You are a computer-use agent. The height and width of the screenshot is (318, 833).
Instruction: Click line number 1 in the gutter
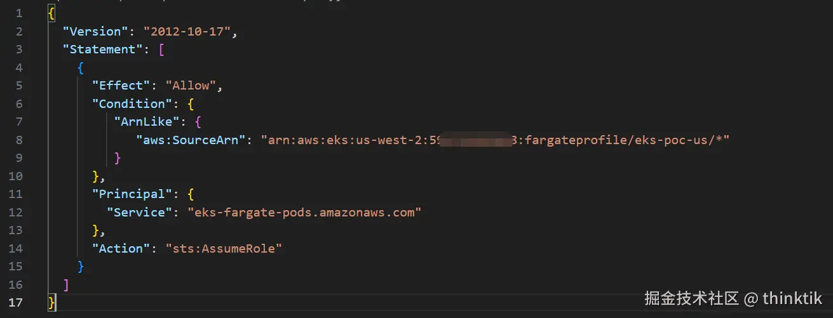click(x=18, y=13)
